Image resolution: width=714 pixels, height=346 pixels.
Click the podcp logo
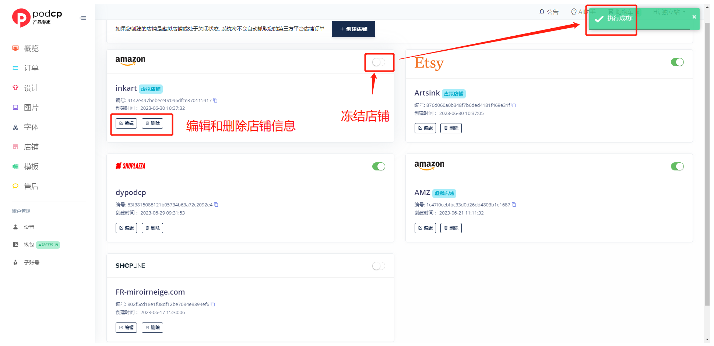point(37,18)
